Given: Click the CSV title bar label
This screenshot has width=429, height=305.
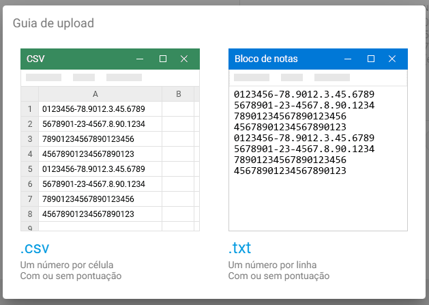Looking at the screenshot, I should (35, 59).
